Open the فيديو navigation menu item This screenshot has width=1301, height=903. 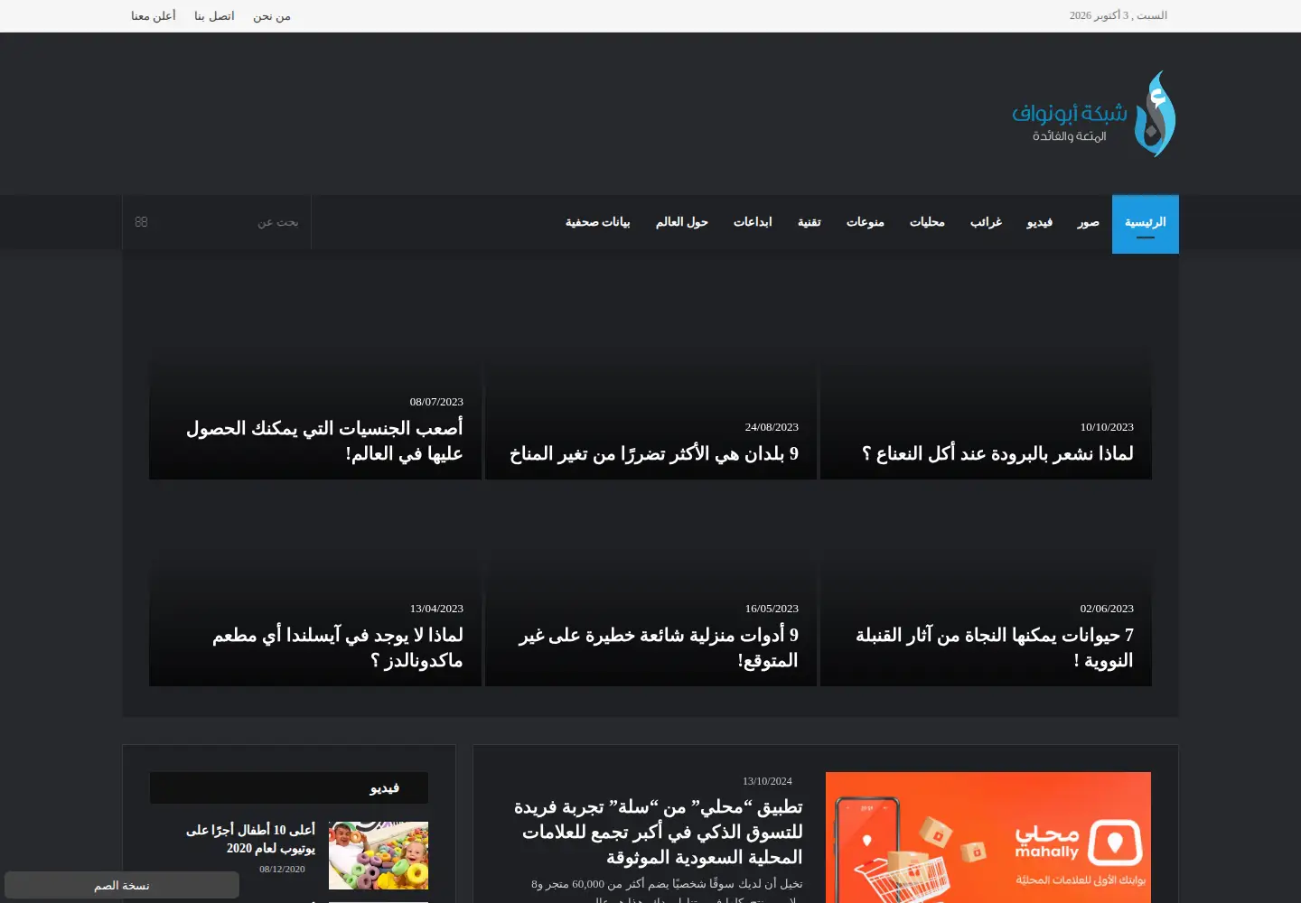pos(1039,222)
